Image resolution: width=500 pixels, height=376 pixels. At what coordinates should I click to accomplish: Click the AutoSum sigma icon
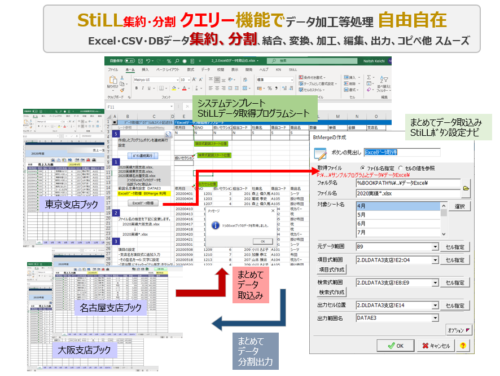point(369,77)
